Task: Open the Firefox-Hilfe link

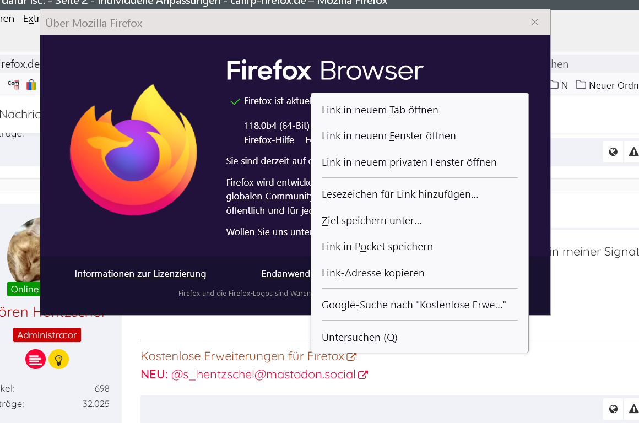Action: (269, 140)
